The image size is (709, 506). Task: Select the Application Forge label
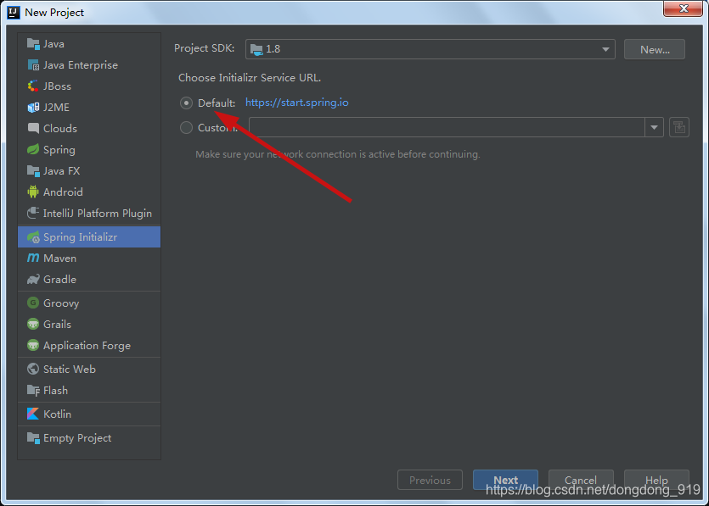coord(87,346)
